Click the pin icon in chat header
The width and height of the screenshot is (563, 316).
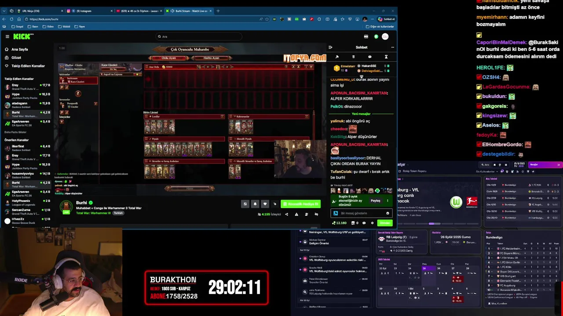point(337,57)
